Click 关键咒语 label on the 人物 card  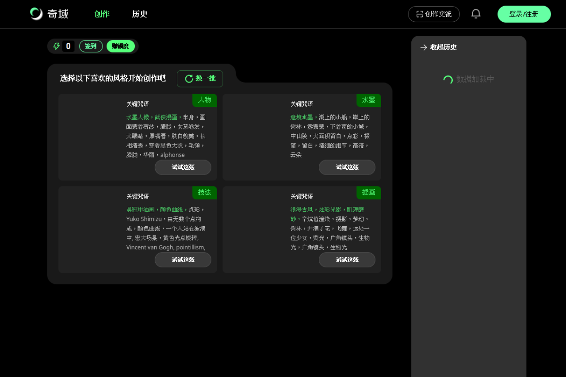138,104
